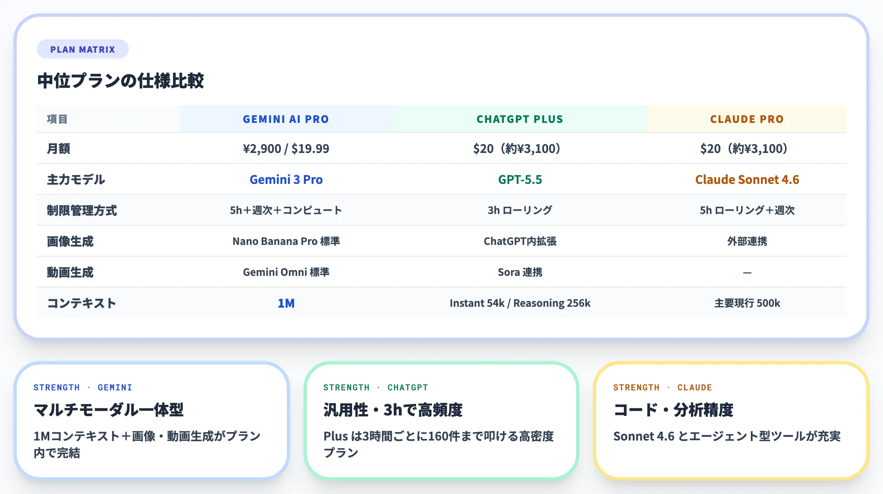Click Sonnet 4.6 とエージェント型ツール description
The image size is (883, 494).
(727, 436)
